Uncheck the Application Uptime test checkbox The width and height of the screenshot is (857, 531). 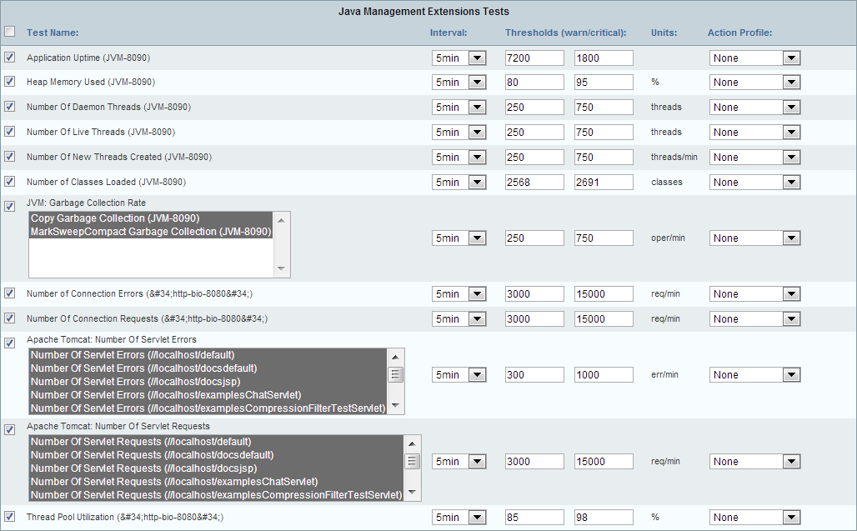pos(8,58)
